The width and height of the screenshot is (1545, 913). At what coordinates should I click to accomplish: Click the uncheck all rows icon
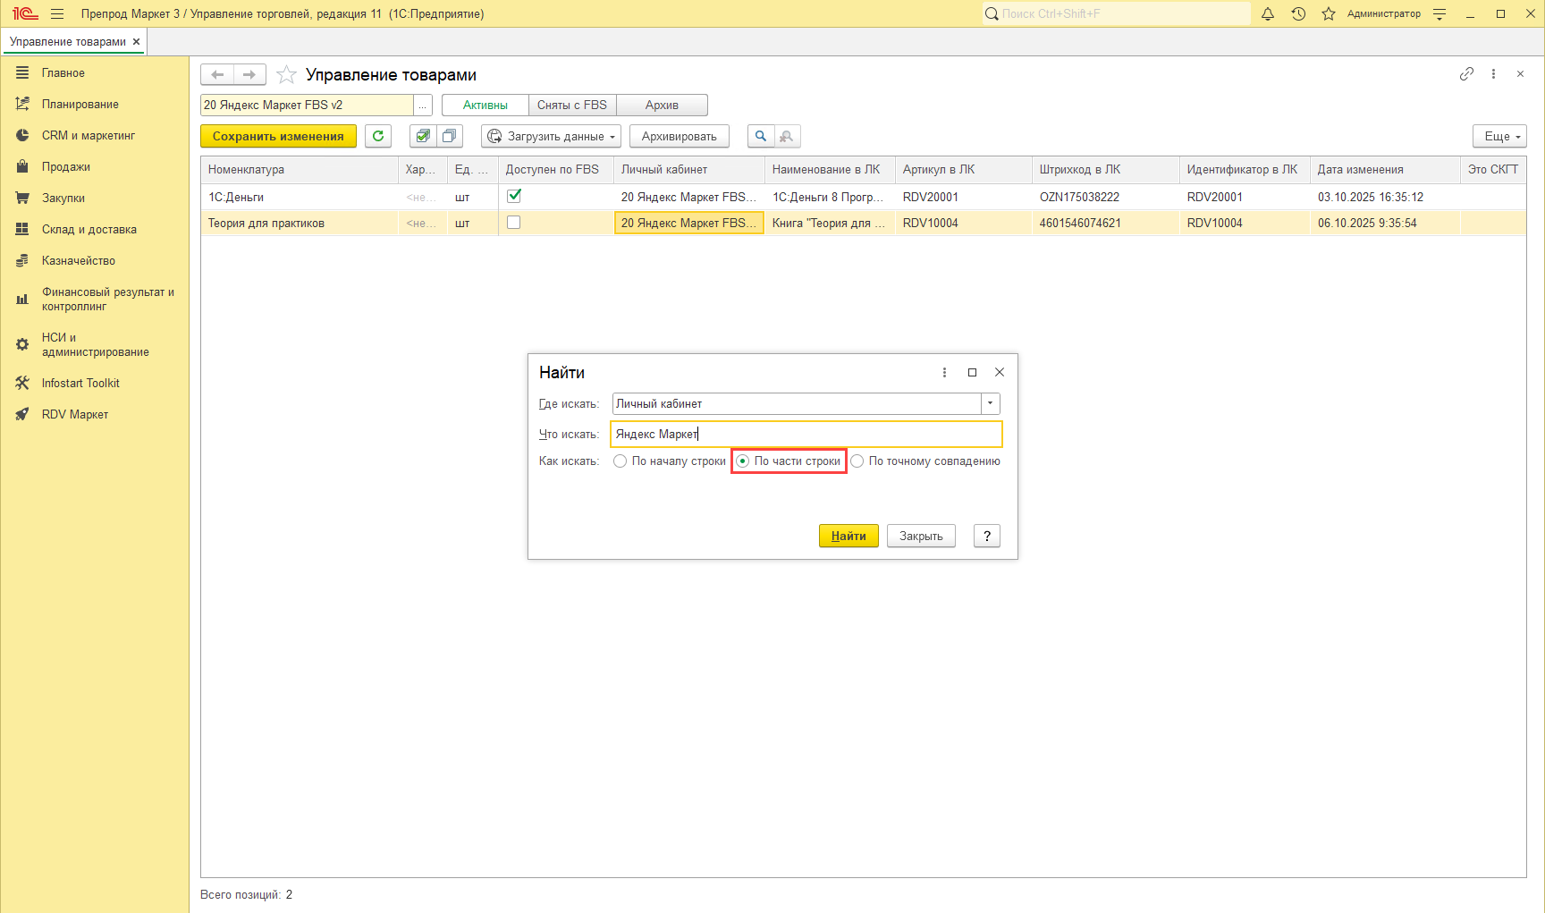449,136
